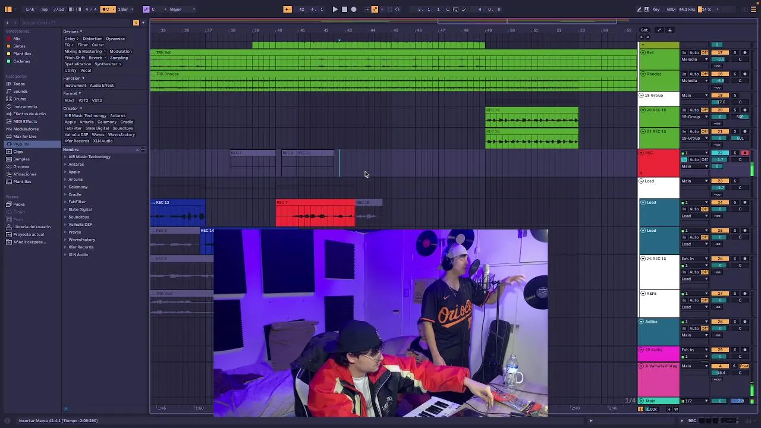The image size is (761, 428).
Task: Click the 44.1 kHz sample rate display
Action: click(x=687, y=9)
